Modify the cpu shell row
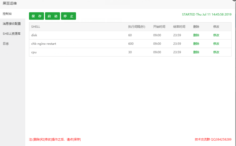Screen dimensions: 236x146 (216, 52)
